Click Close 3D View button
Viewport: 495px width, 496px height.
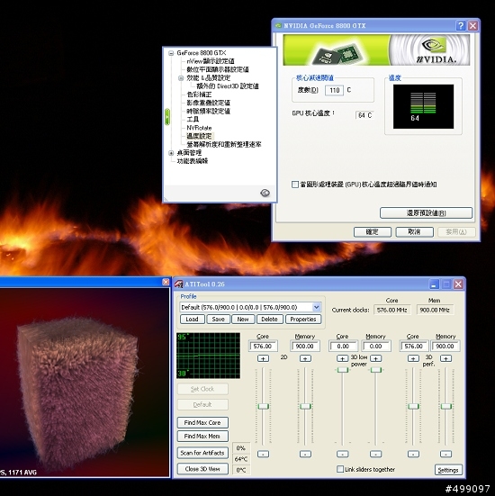point(202,469)
